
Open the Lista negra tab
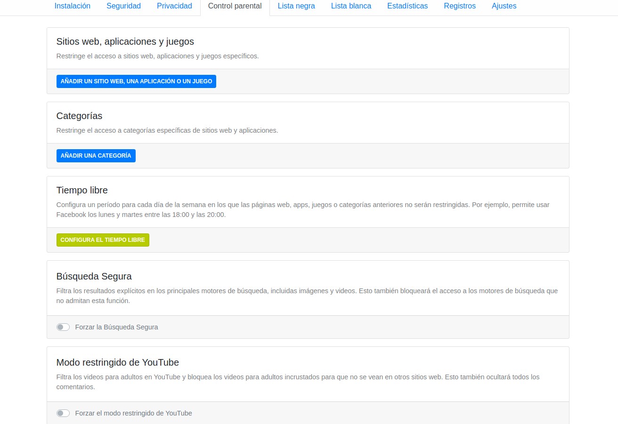(x=296, y=6)
